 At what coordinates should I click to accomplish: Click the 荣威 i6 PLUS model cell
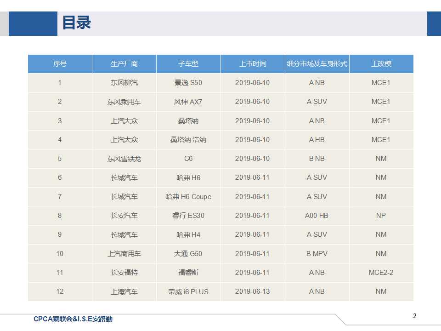click(188, 291)
